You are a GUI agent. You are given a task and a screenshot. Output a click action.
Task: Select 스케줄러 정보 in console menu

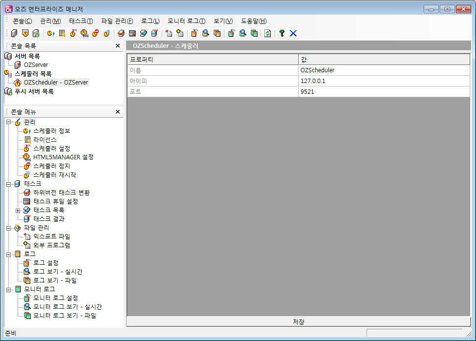(x=52, y=131)
